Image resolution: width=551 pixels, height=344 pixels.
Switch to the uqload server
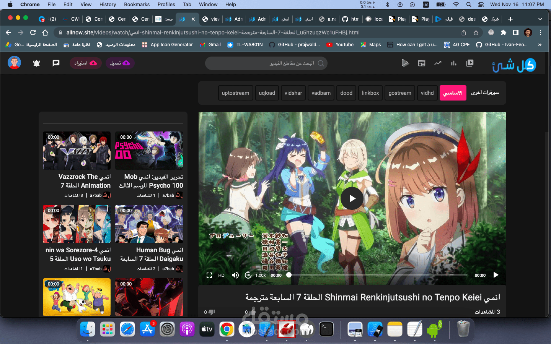pyautogui.click(x=267, y=93)
